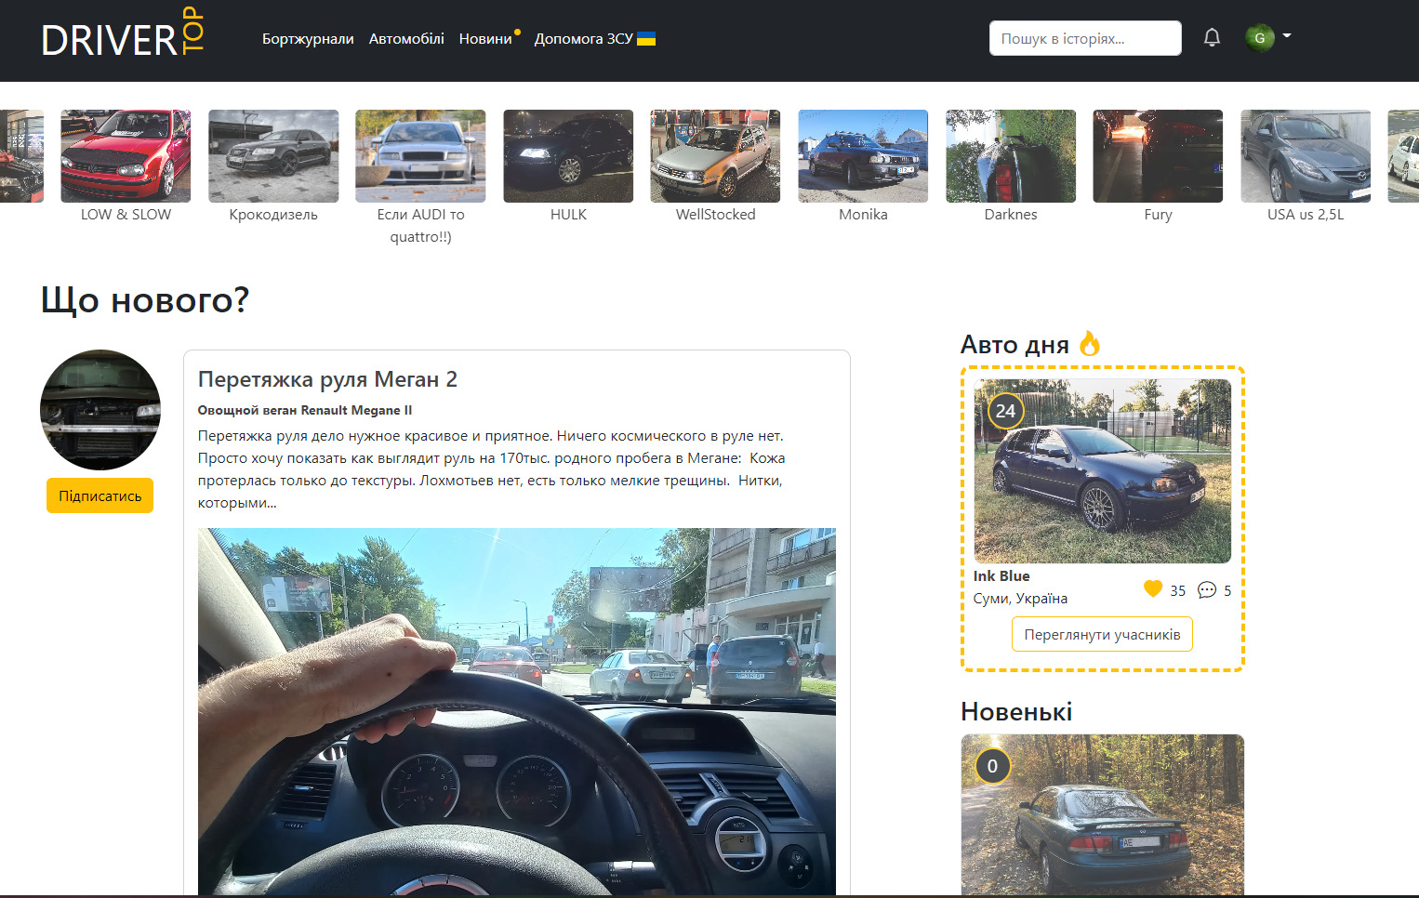Go to the Новини section

(485, 38)
